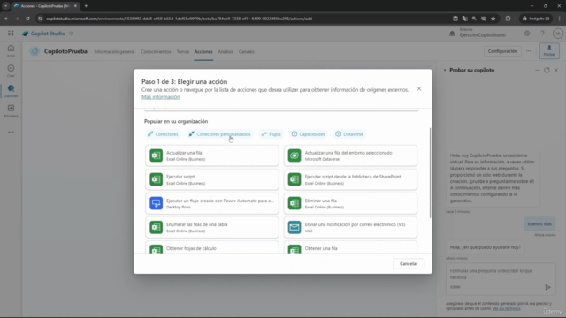Click the Probar test button
The width and height of the screenshot is (566, 318).
pyautogui.click(x=549, y=51)
